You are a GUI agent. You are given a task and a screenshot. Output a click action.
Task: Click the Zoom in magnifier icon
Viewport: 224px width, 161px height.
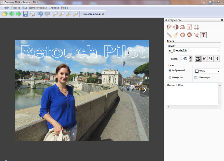pyautogui.click(x=55, y=14)
